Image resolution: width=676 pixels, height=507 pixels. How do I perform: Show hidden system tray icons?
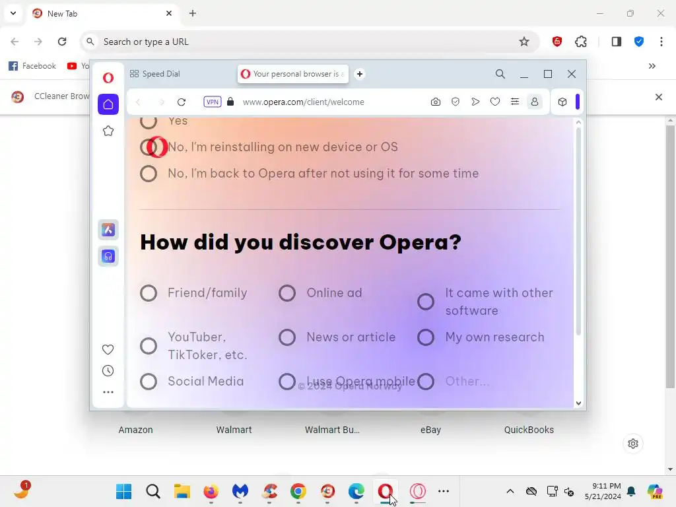(x=510, y=491)
